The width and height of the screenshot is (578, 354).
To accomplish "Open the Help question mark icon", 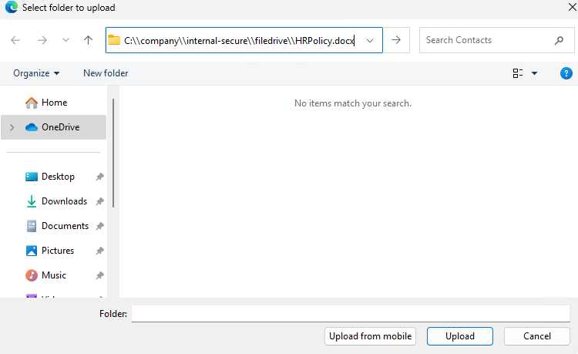I will 566,73.
